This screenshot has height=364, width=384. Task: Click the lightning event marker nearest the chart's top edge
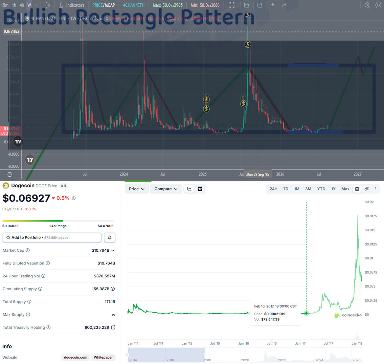pos(248,15)
